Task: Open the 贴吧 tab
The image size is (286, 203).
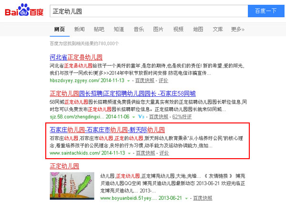Action: (x=99, y=29)
